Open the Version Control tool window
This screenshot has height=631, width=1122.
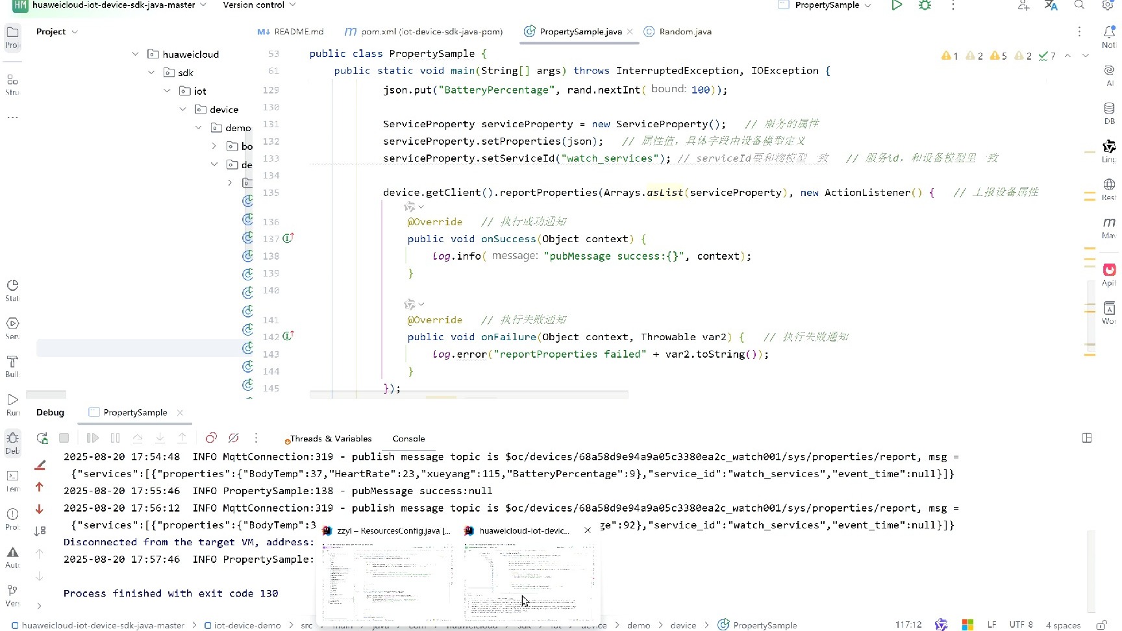coord(12,595)
